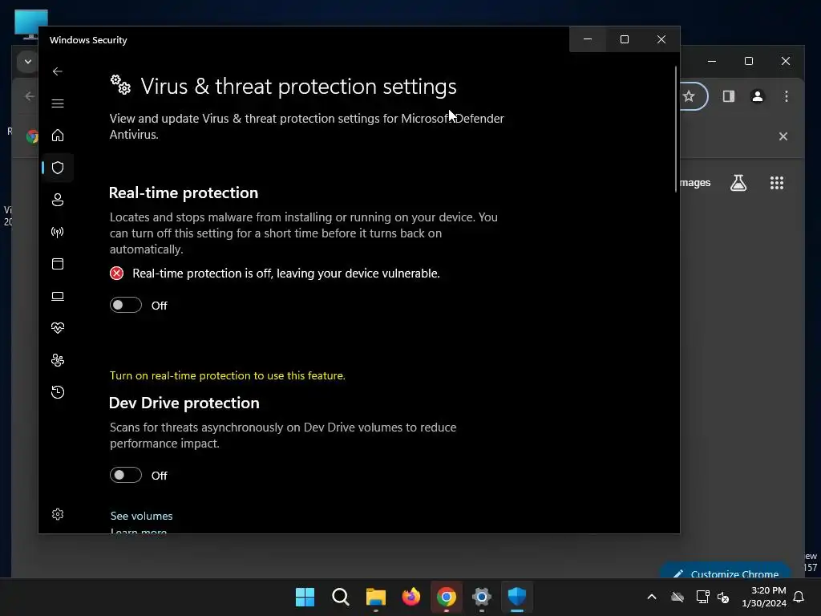821x616 pixels.
Task: Open Google apps grid in Chrome
Action: [776, 183]
